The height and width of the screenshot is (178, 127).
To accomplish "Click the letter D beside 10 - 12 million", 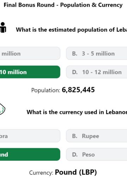I will 75,72.
